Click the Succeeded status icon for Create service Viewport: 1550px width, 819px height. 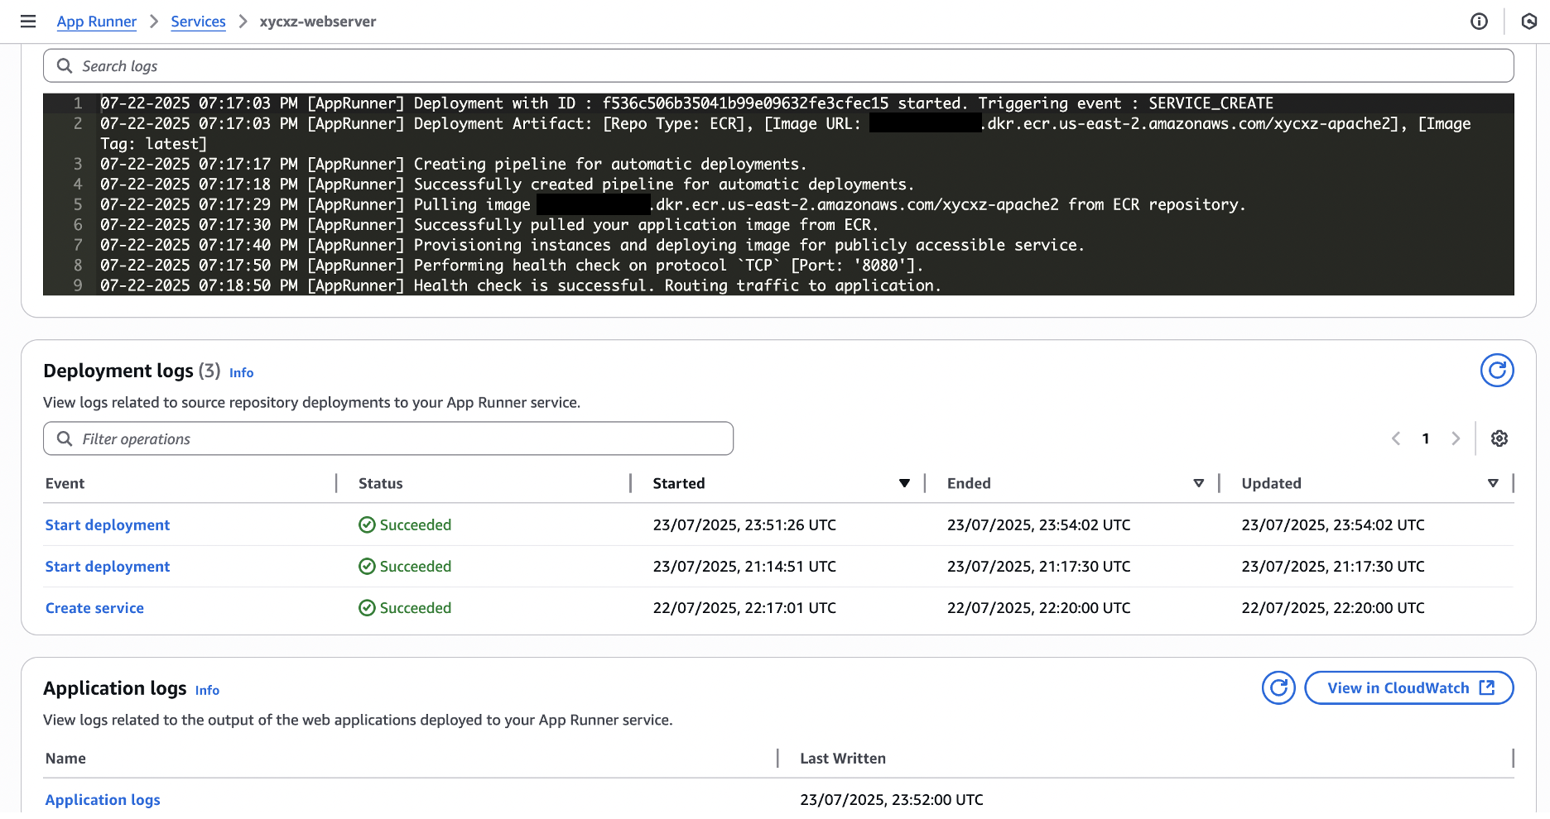366,607
